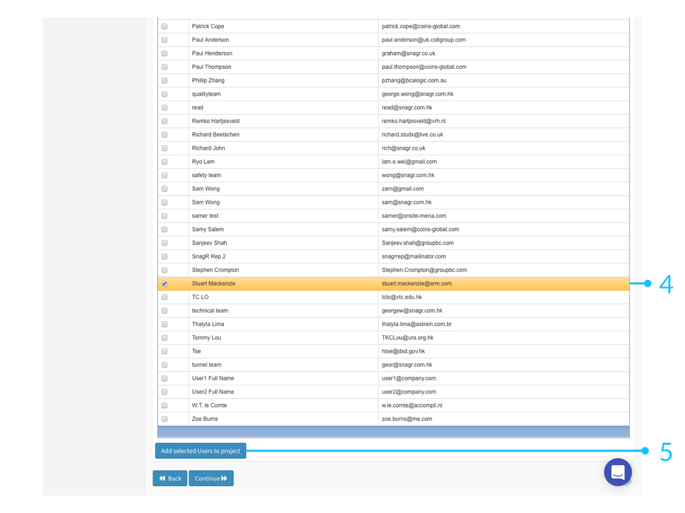The image size is (685, 513).
Task: Go Back to the previous step
Action: [170, 478]
